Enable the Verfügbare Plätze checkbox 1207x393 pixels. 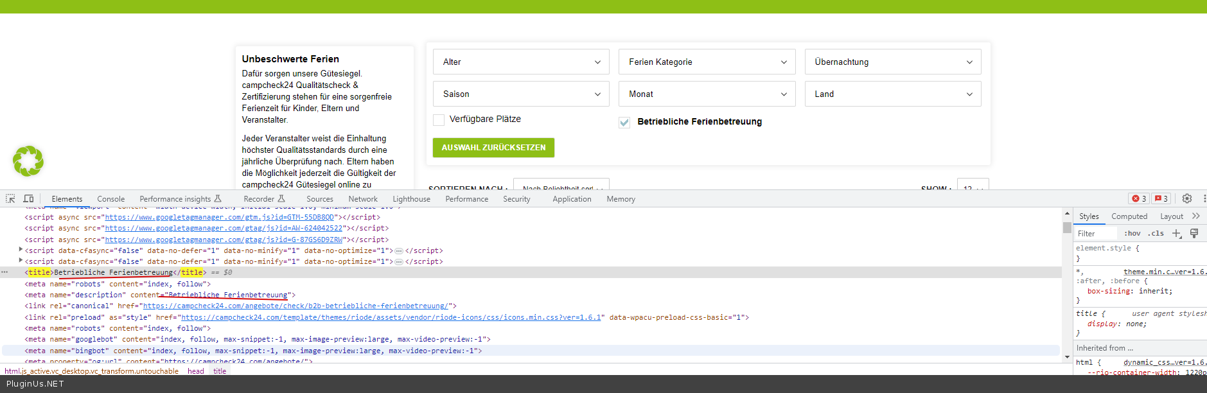pyautogui.click(x=439, y=119)
